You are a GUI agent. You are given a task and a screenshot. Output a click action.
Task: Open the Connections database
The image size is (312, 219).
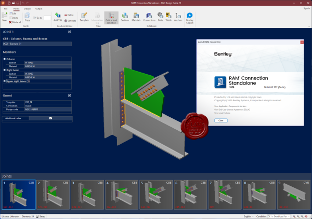149,17
